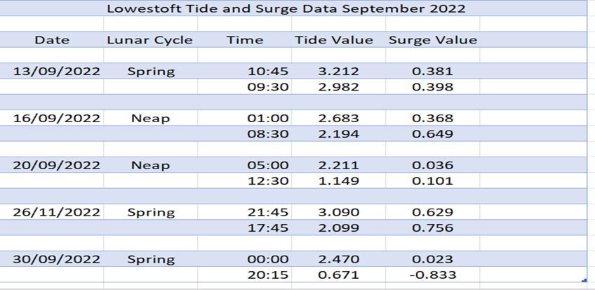Select the Lunar Cycle header cell
Screen dimensions: 595x290
pos(149,40)
